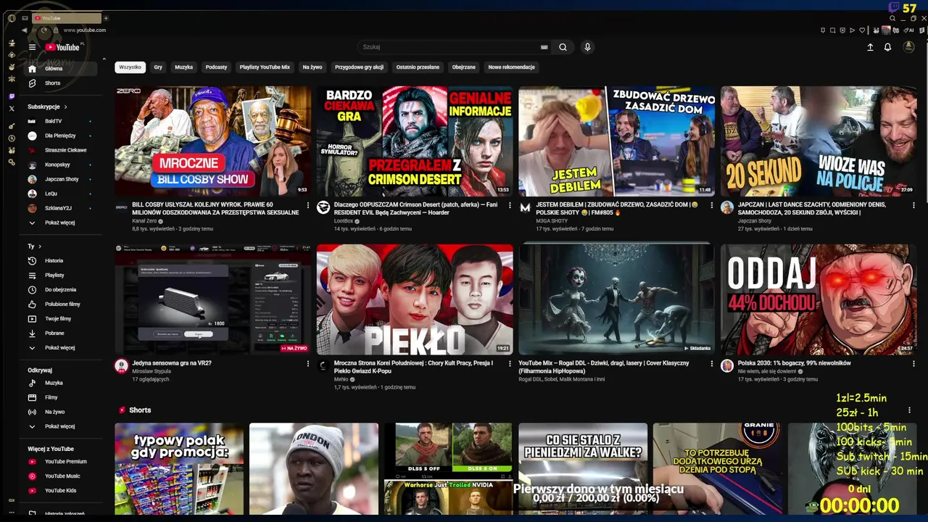Open Twoje filmy in sidebar

61,319
